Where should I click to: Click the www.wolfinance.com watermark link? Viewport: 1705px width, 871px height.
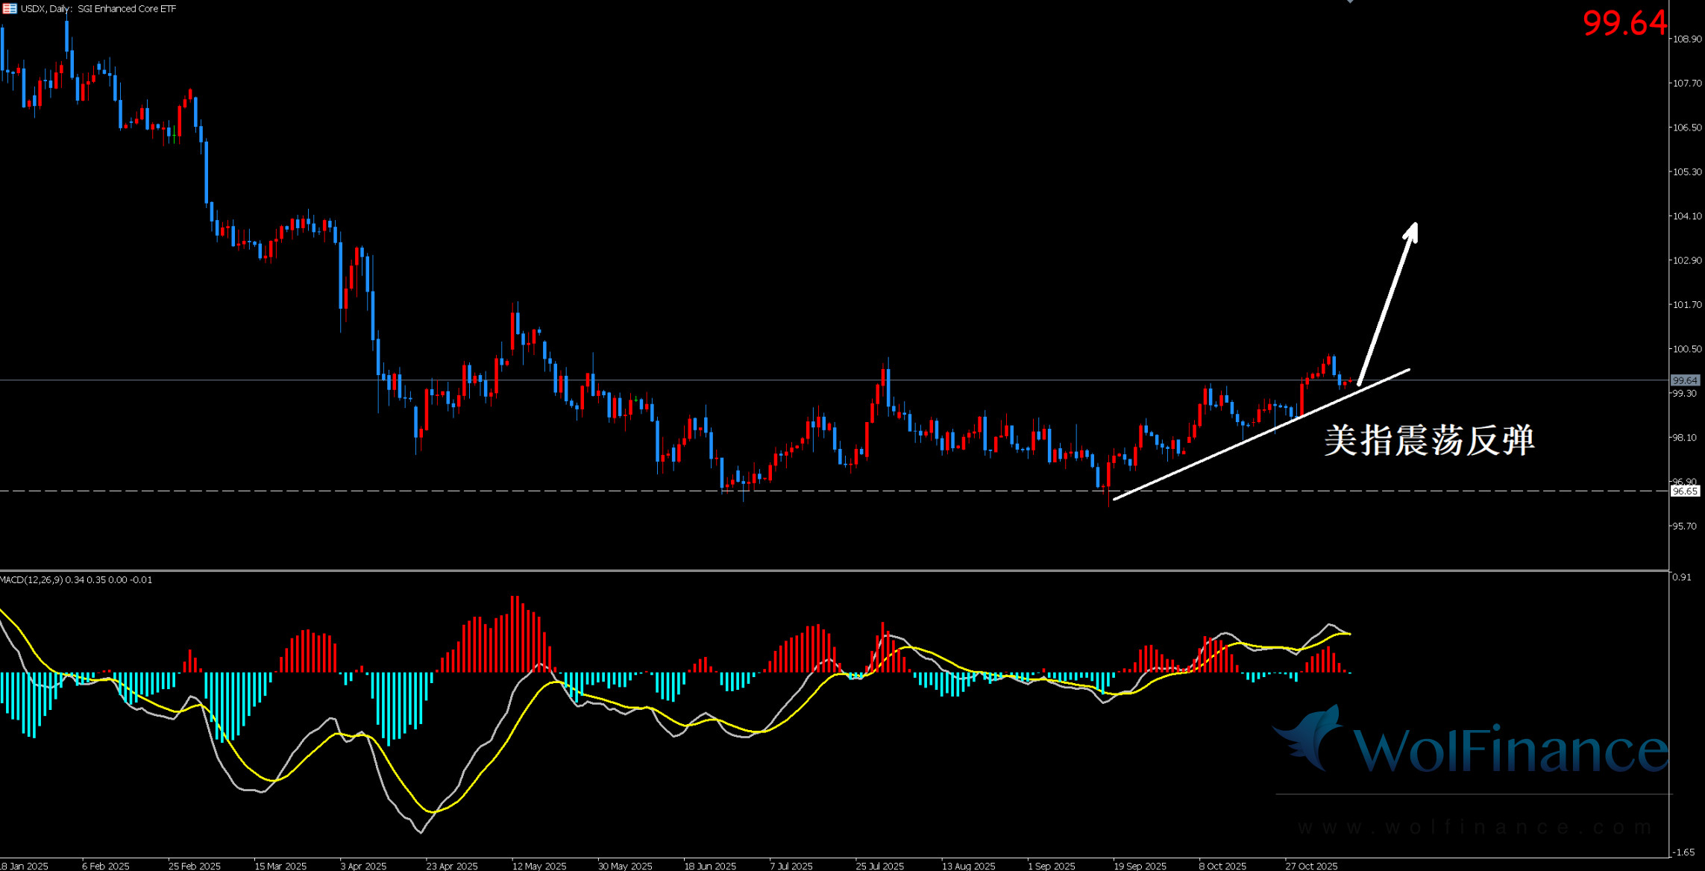click(x=1473, y=827)
